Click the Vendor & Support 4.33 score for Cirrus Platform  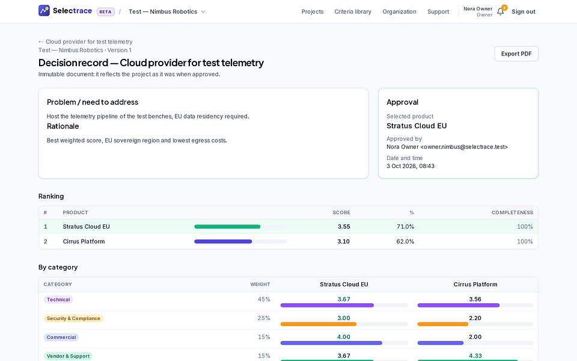click(475, 356)
